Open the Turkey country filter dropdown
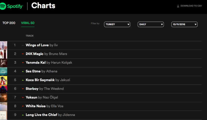 pos(117,24)
